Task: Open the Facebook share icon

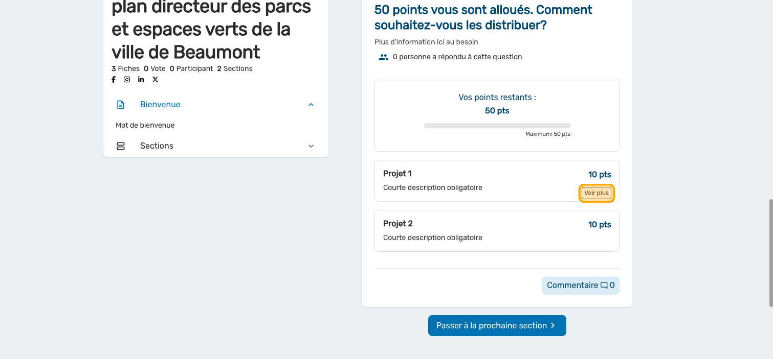Action: click(114, 80)
